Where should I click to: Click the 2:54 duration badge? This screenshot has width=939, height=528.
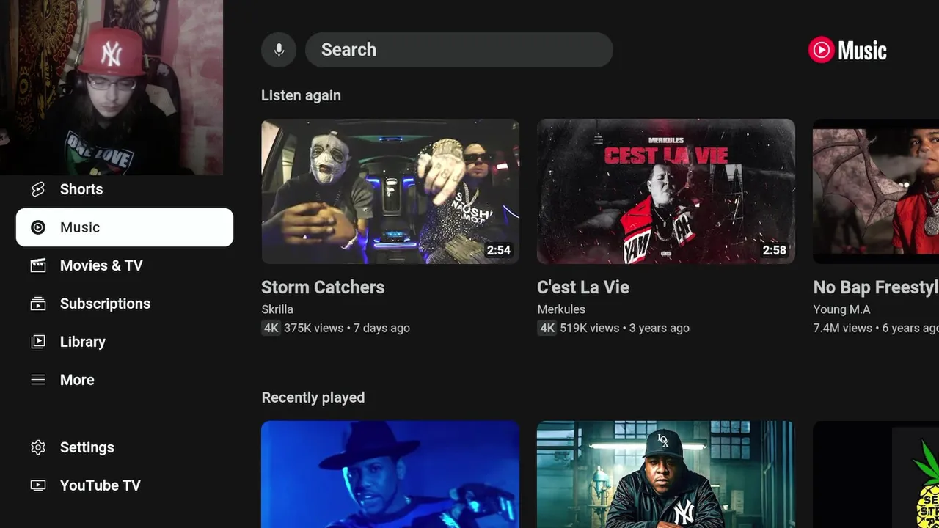coord(499,250)
